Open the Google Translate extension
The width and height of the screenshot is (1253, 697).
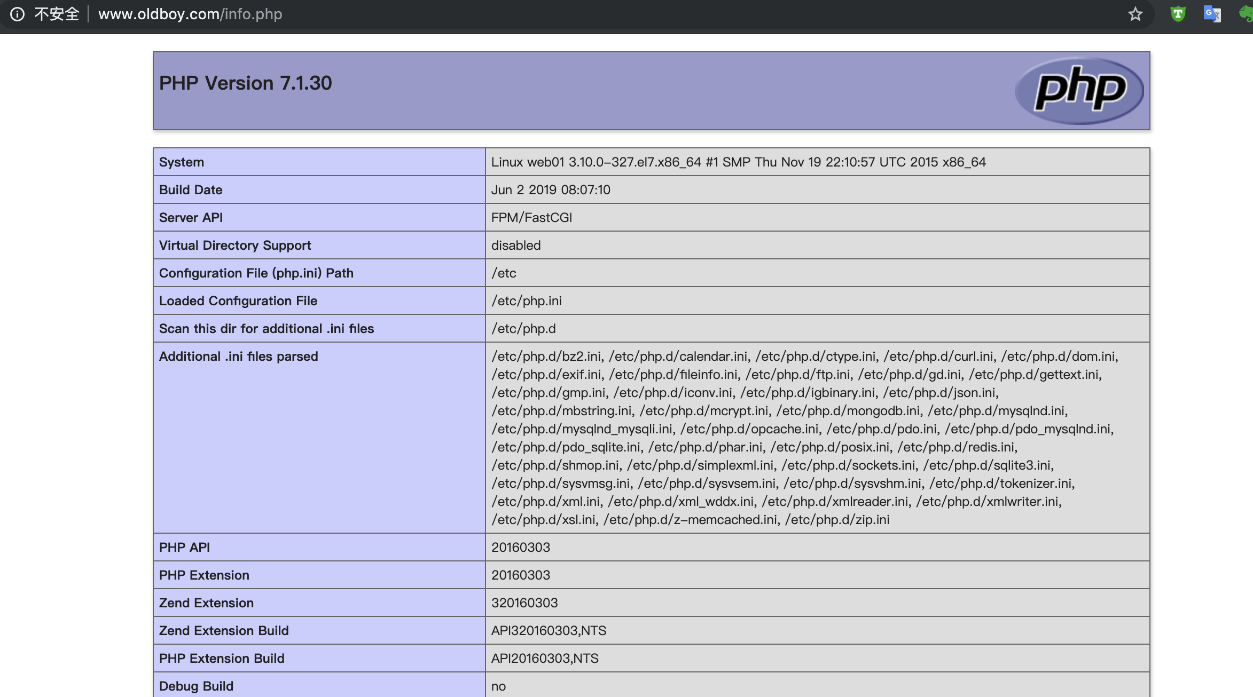click(x=1211, y=14)
